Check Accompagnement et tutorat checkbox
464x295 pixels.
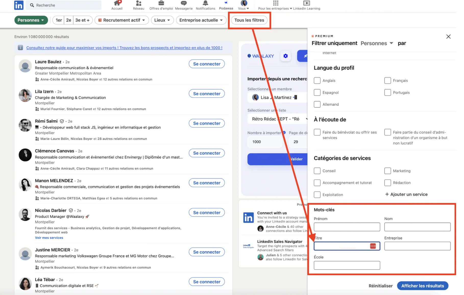click(x=317, y=183)
